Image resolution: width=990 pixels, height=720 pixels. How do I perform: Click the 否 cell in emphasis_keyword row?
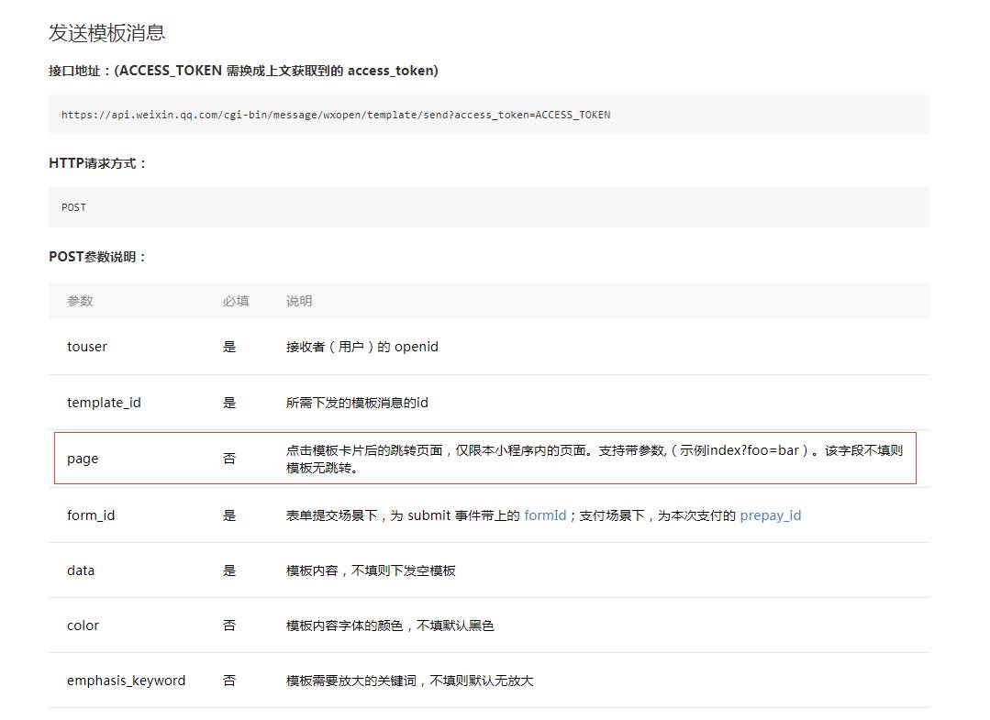pos(229,681)
